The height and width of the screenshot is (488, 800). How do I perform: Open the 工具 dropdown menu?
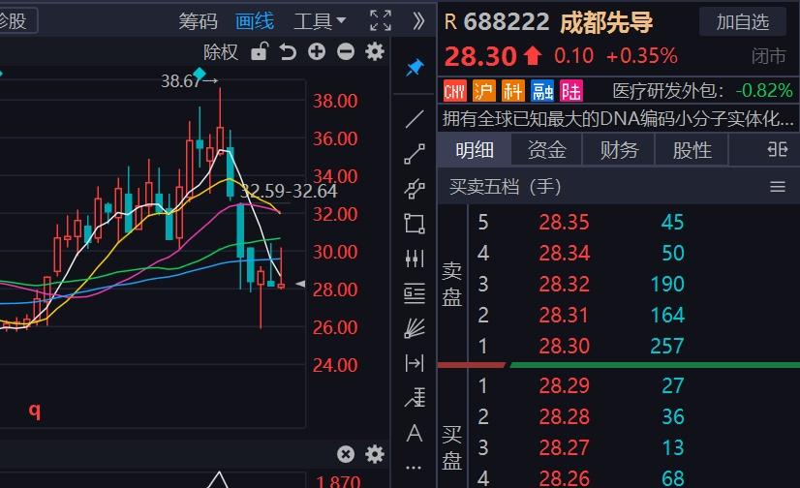(x=320, y=21)
